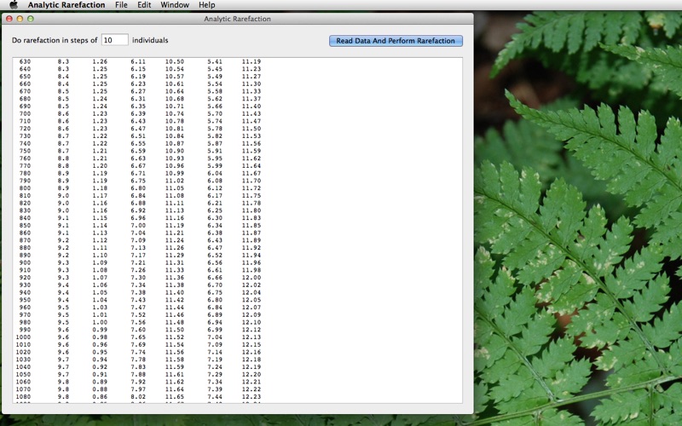Click value 12.13 in row 1000
The height and width of the screenshot is (426, 682).
[x=251, y=337]
